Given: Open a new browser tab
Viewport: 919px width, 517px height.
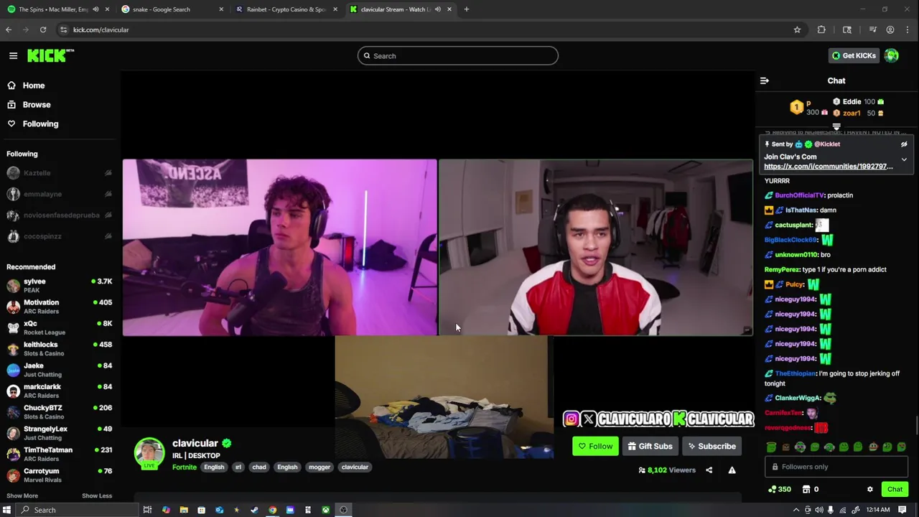Looking at the screenshot, I should [467, 9].
